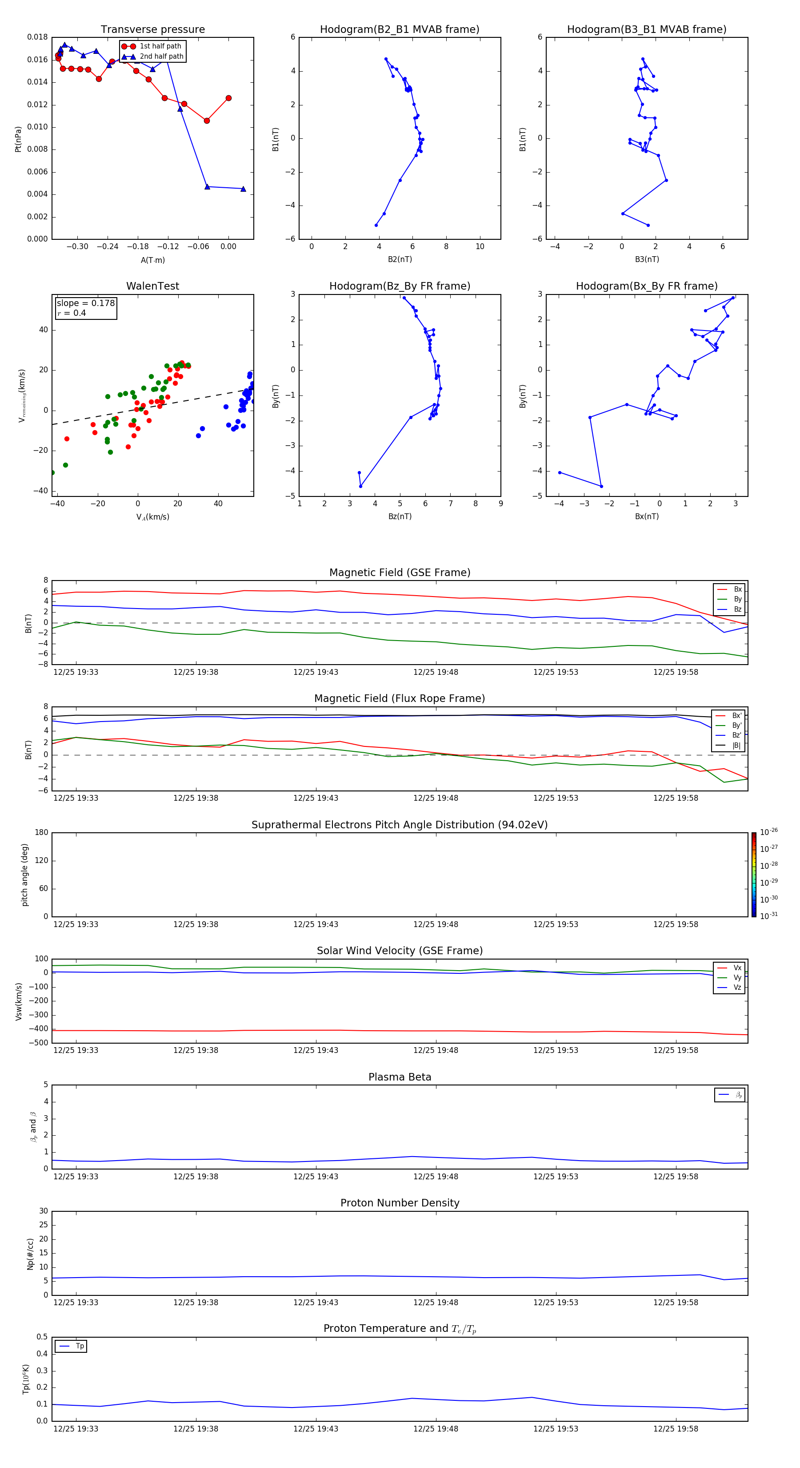Click the 'Magnetic Field (GSE Frame)' title
Viewport: 800px width, 1468px height.
click(400, 573)
